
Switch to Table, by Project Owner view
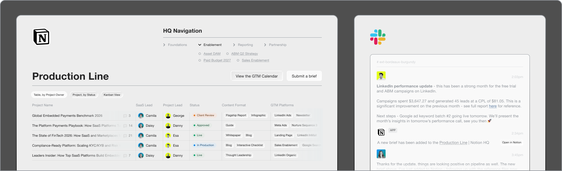coord(49,95)
